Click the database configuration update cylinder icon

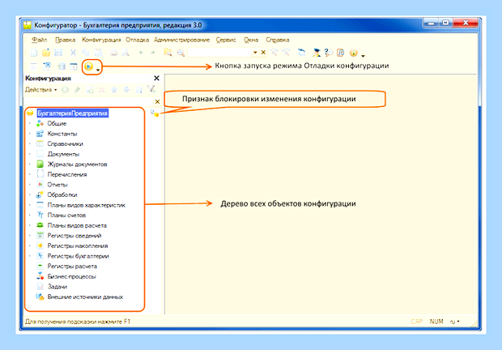click(62, 66)
